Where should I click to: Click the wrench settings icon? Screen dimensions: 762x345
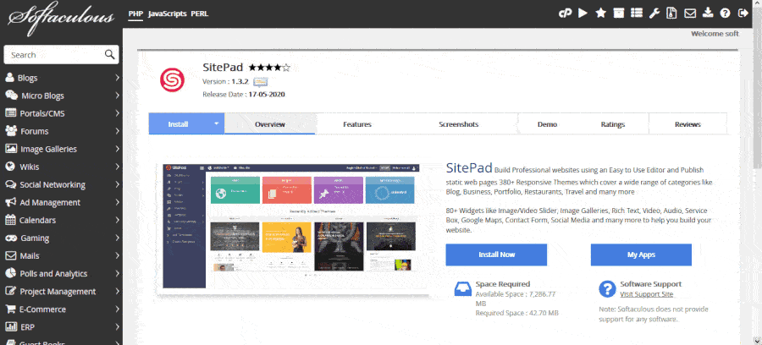pyautogui.click(x=654, y=13)
